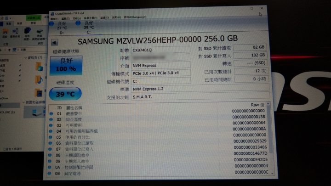This screenshot has height=186, width=331.
Task: Open the 語言(L)(Language) menu
Action: [x=135, y=17]
